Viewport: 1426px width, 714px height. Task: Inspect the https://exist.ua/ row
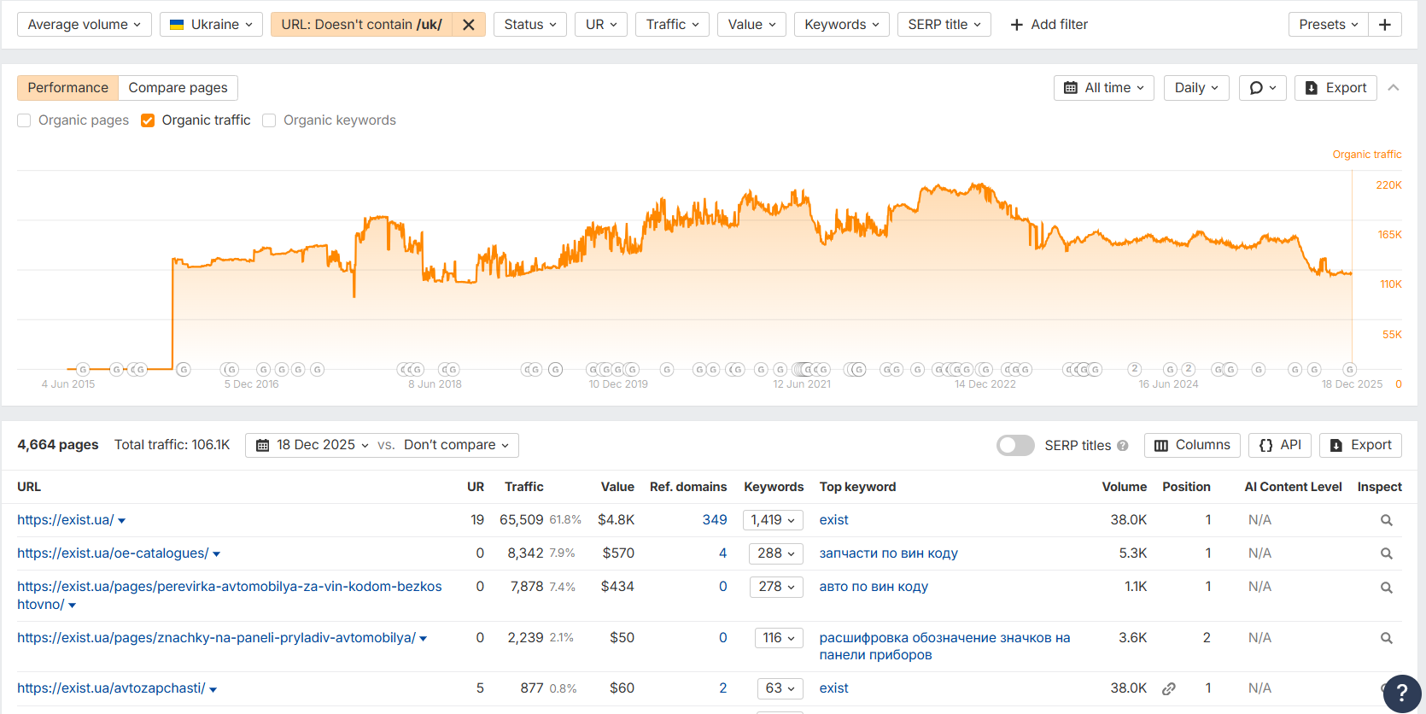1386,520
